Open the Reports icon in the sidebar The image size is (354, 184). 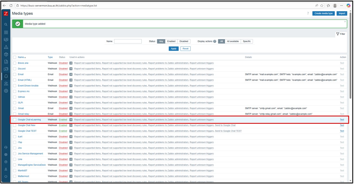tap(6, 62)
